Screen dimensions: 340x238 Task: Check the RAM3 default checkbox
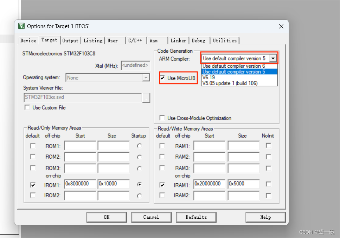click(162, 168)
